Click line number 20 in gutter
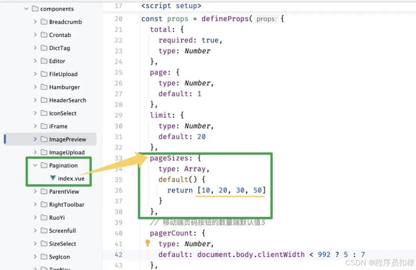416x270 pixels. pyautogui.click(x=118, y=19)
